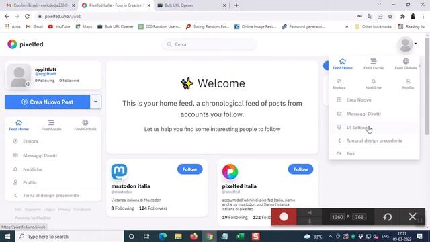The height and width of the screenshot is (242, 430).
Task: Open user avatar dropdown in header
Action: tap(407, 44)
